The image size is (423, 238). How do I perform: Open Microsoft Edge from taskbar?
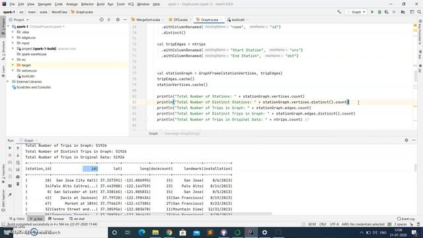pyautogui.click(x=141, y=232)
